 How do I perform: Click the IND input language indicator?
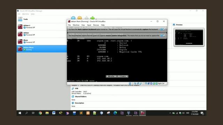coord(188,113)
